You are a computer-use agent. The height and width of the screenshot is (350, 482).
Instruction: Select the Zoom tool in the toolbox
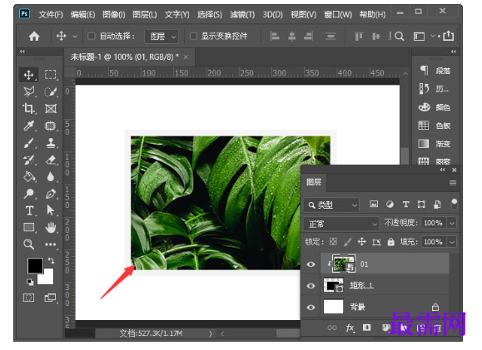point(29,244)
